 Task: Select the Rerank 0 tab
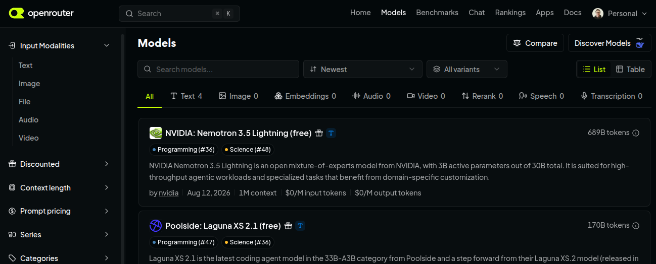click(482, 96)
